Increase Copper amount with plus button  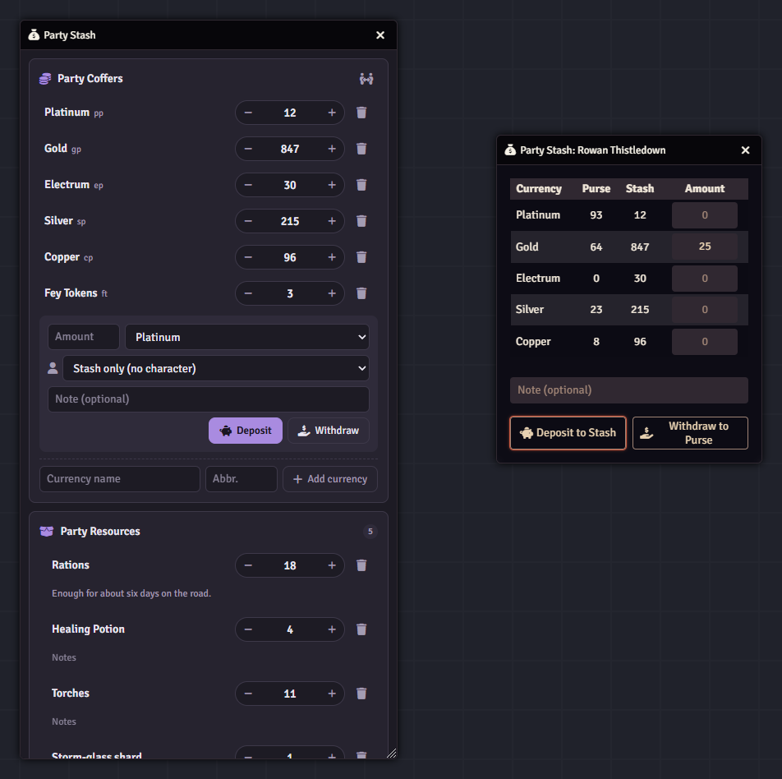click(332, 257)
